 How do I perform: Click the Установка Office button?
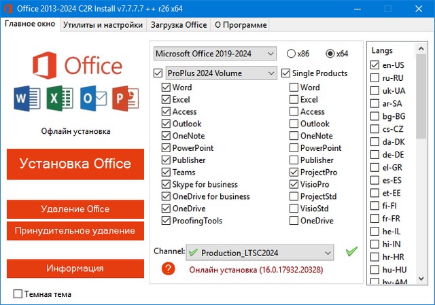coord(75,164)
